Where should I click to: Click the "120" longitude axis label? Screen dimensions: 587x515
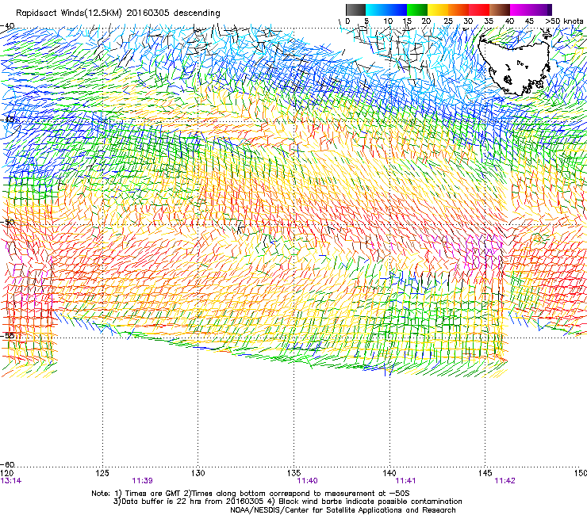[6, 473]
